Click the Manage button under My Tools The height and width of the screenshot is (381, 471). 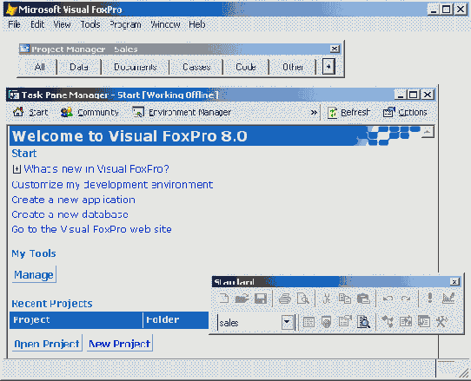pyautogui.click(x=34, y=274)
